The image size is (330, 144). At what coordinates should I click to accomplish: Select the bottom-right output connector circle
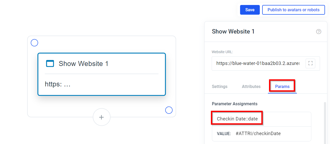tap(169, 110)
